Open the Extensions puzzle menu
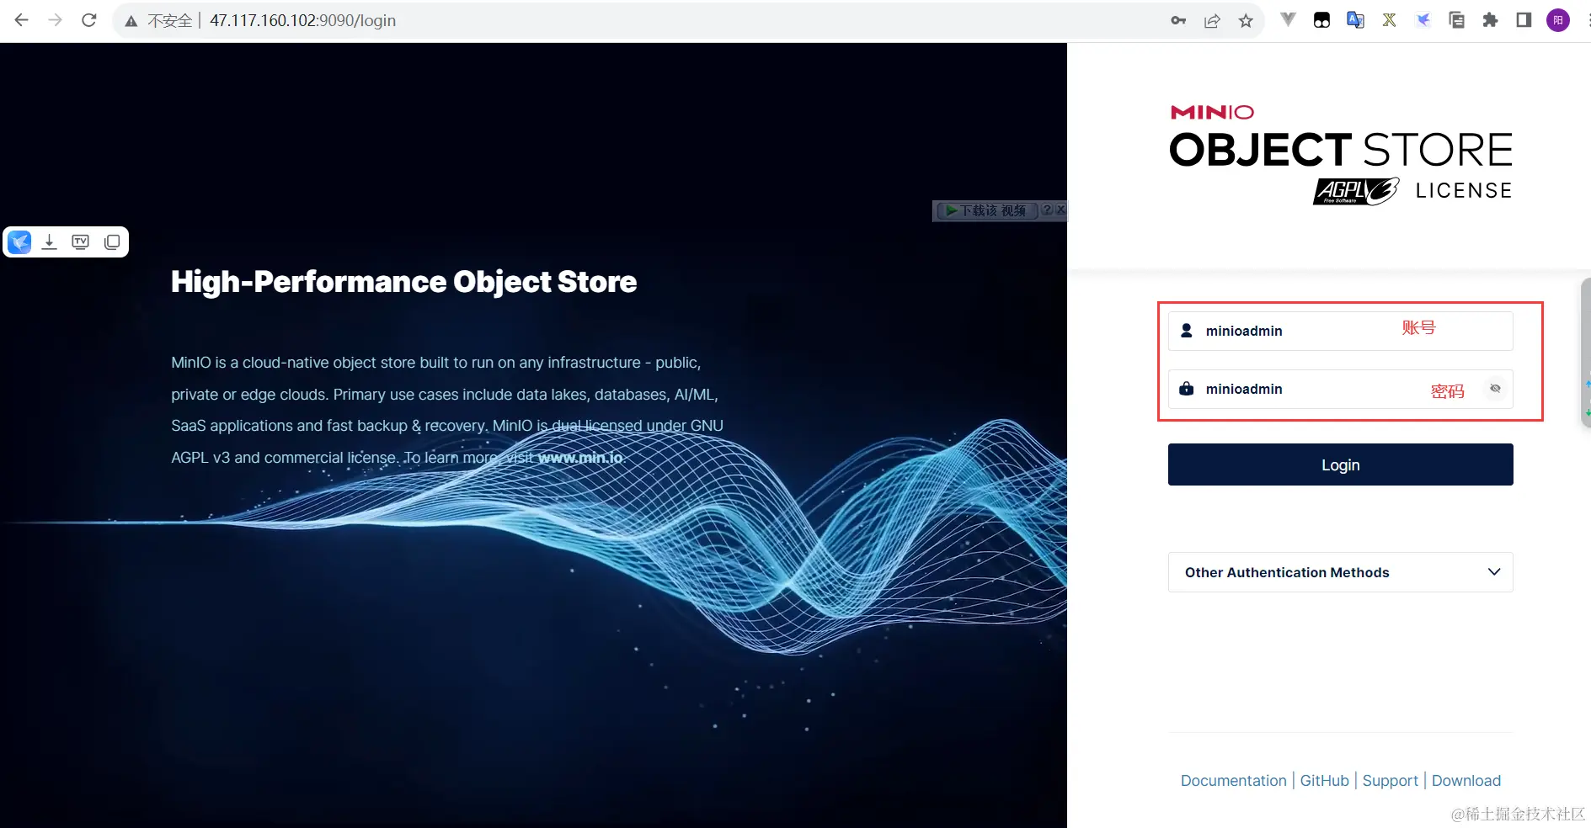1591x828 pixels. coord(1490,20)
